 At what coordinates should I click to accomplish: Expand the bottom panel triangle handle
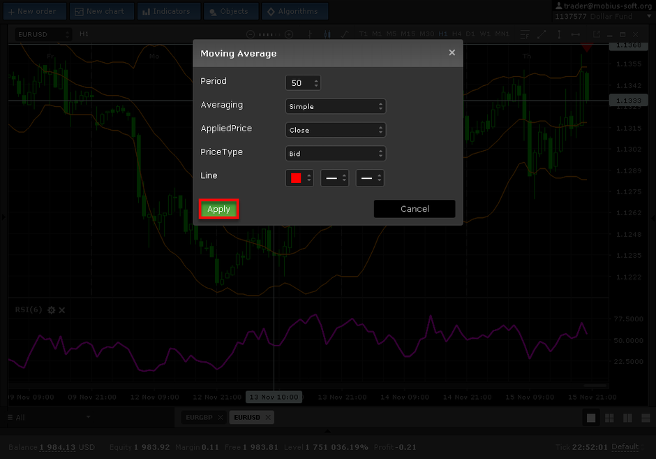327,430
